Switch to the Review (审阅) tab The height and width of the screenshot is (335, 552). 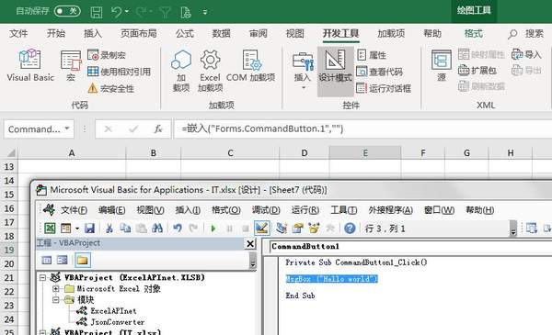coord(258,34)
